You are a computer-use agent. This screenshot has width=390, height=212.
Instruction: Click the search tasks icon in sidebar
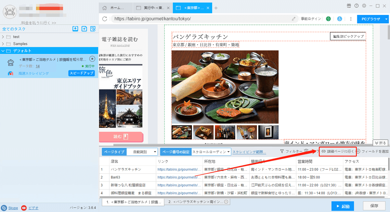pyautogui.click(x=93, y=29)
